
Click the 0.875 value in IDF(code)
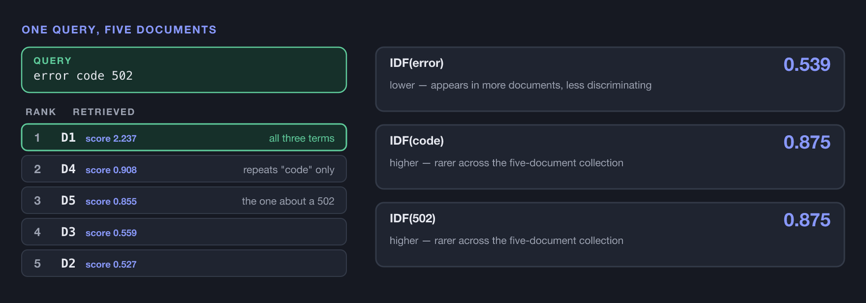(806, 142)
